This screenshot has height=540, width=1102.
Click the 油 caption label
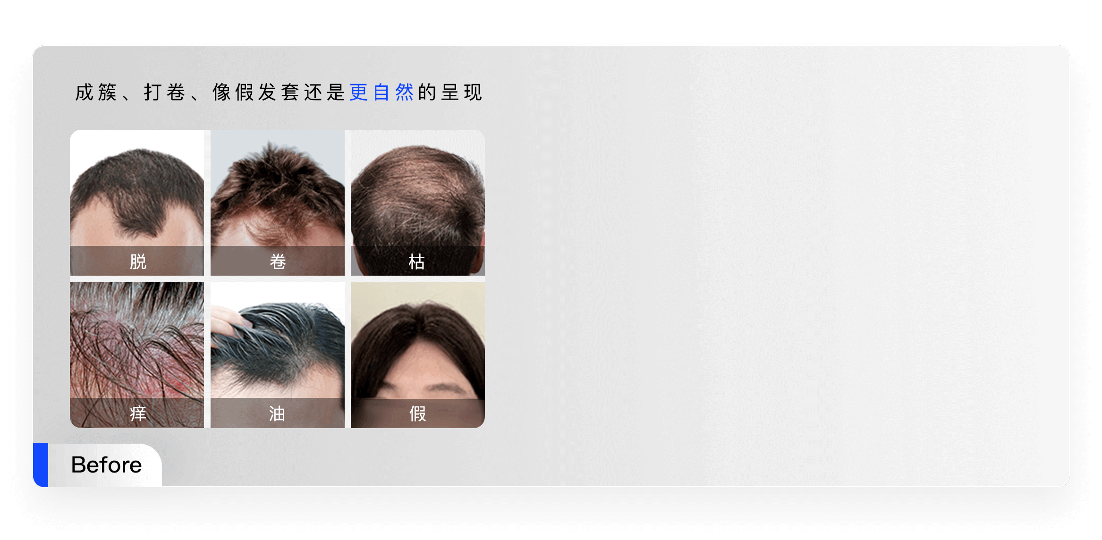point(277,413)
